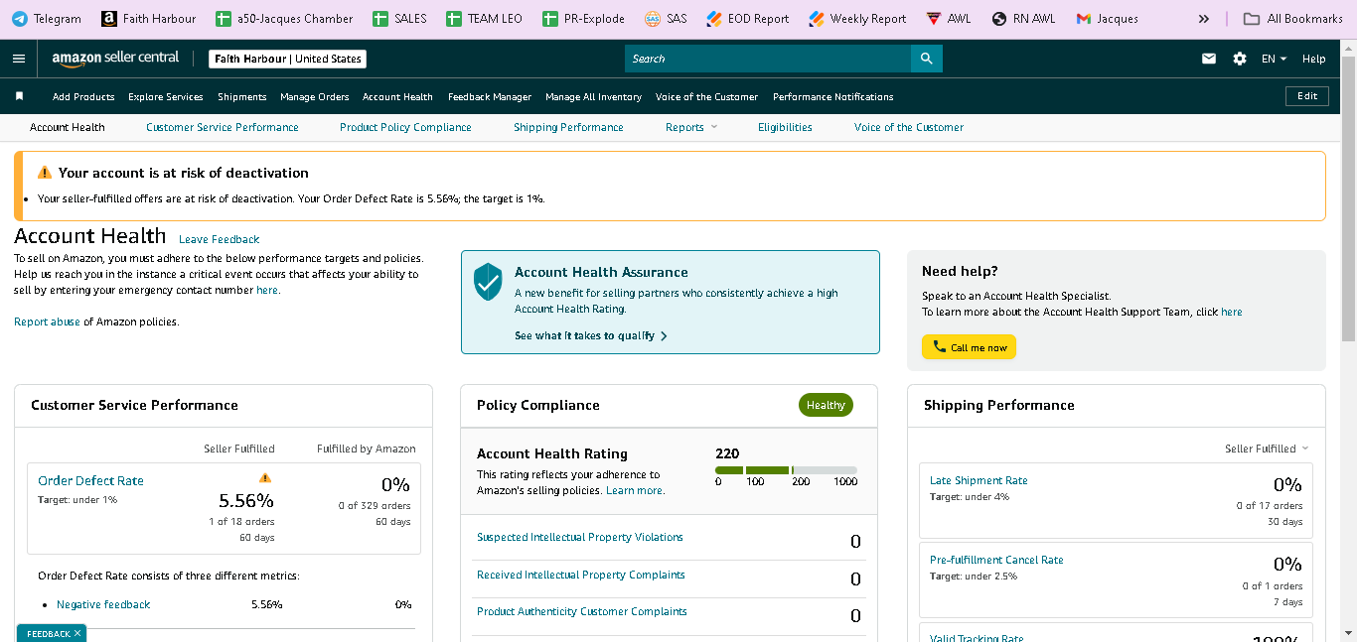Click the deactivation risk warning triangle

coord(45,173)
